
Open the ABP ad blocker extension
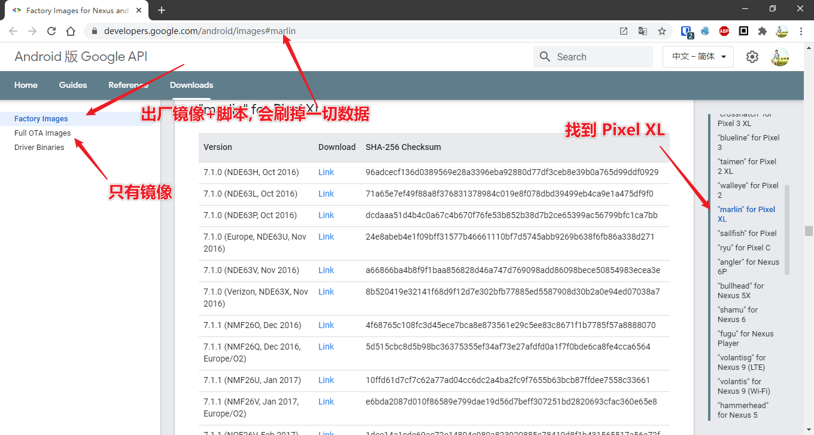pos(724,31)
